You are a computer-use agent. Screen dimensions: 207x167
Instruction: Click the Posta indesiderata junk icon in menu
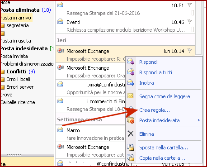click(131, 120)
